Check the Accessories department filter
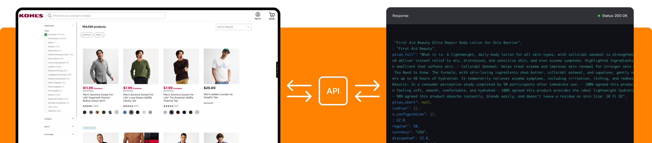Screen dimensions: 652x143 46,38
